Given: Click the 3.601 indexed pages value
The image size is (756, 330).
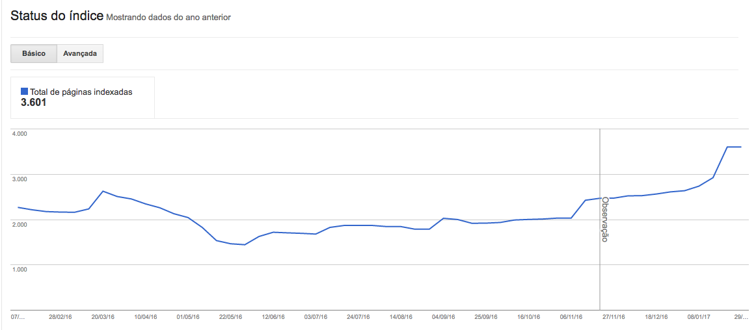Looking at the screenshot, I should (x=34, y=103).
